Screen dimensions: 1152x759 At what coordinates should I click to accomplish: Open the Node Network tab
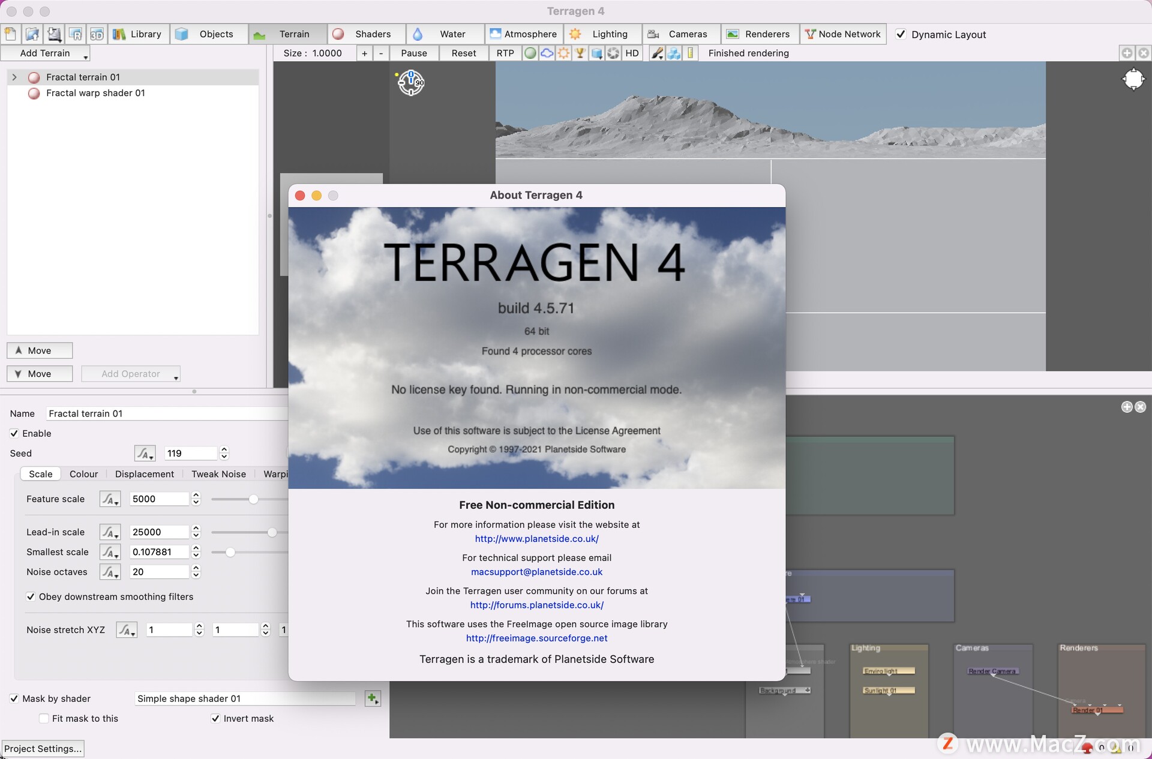[843, 34]
